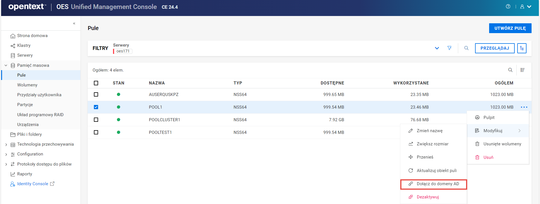Click the green status dot for POOL1
Image resolution: width=540 pixels, height=204 pixels.
tap(119, 107)
